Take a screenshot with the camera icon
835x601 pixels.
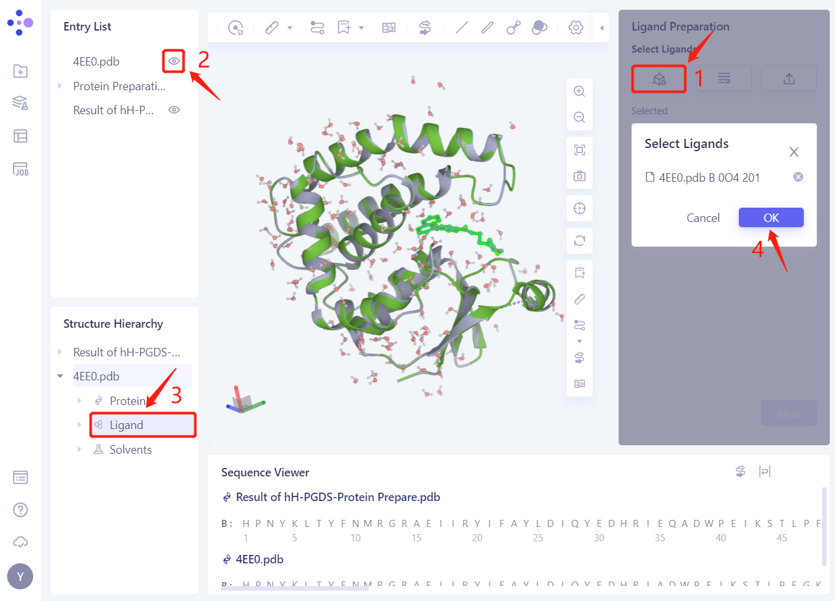point(579,176)
